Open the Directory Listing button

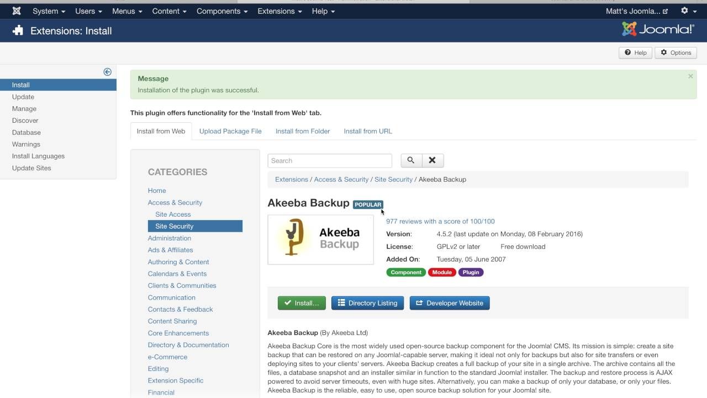click(x=367, y=303)
